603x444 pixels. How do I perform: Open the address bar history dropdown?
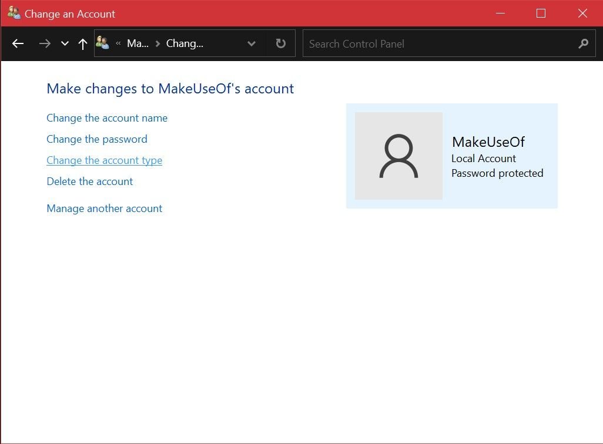(252, 43)
